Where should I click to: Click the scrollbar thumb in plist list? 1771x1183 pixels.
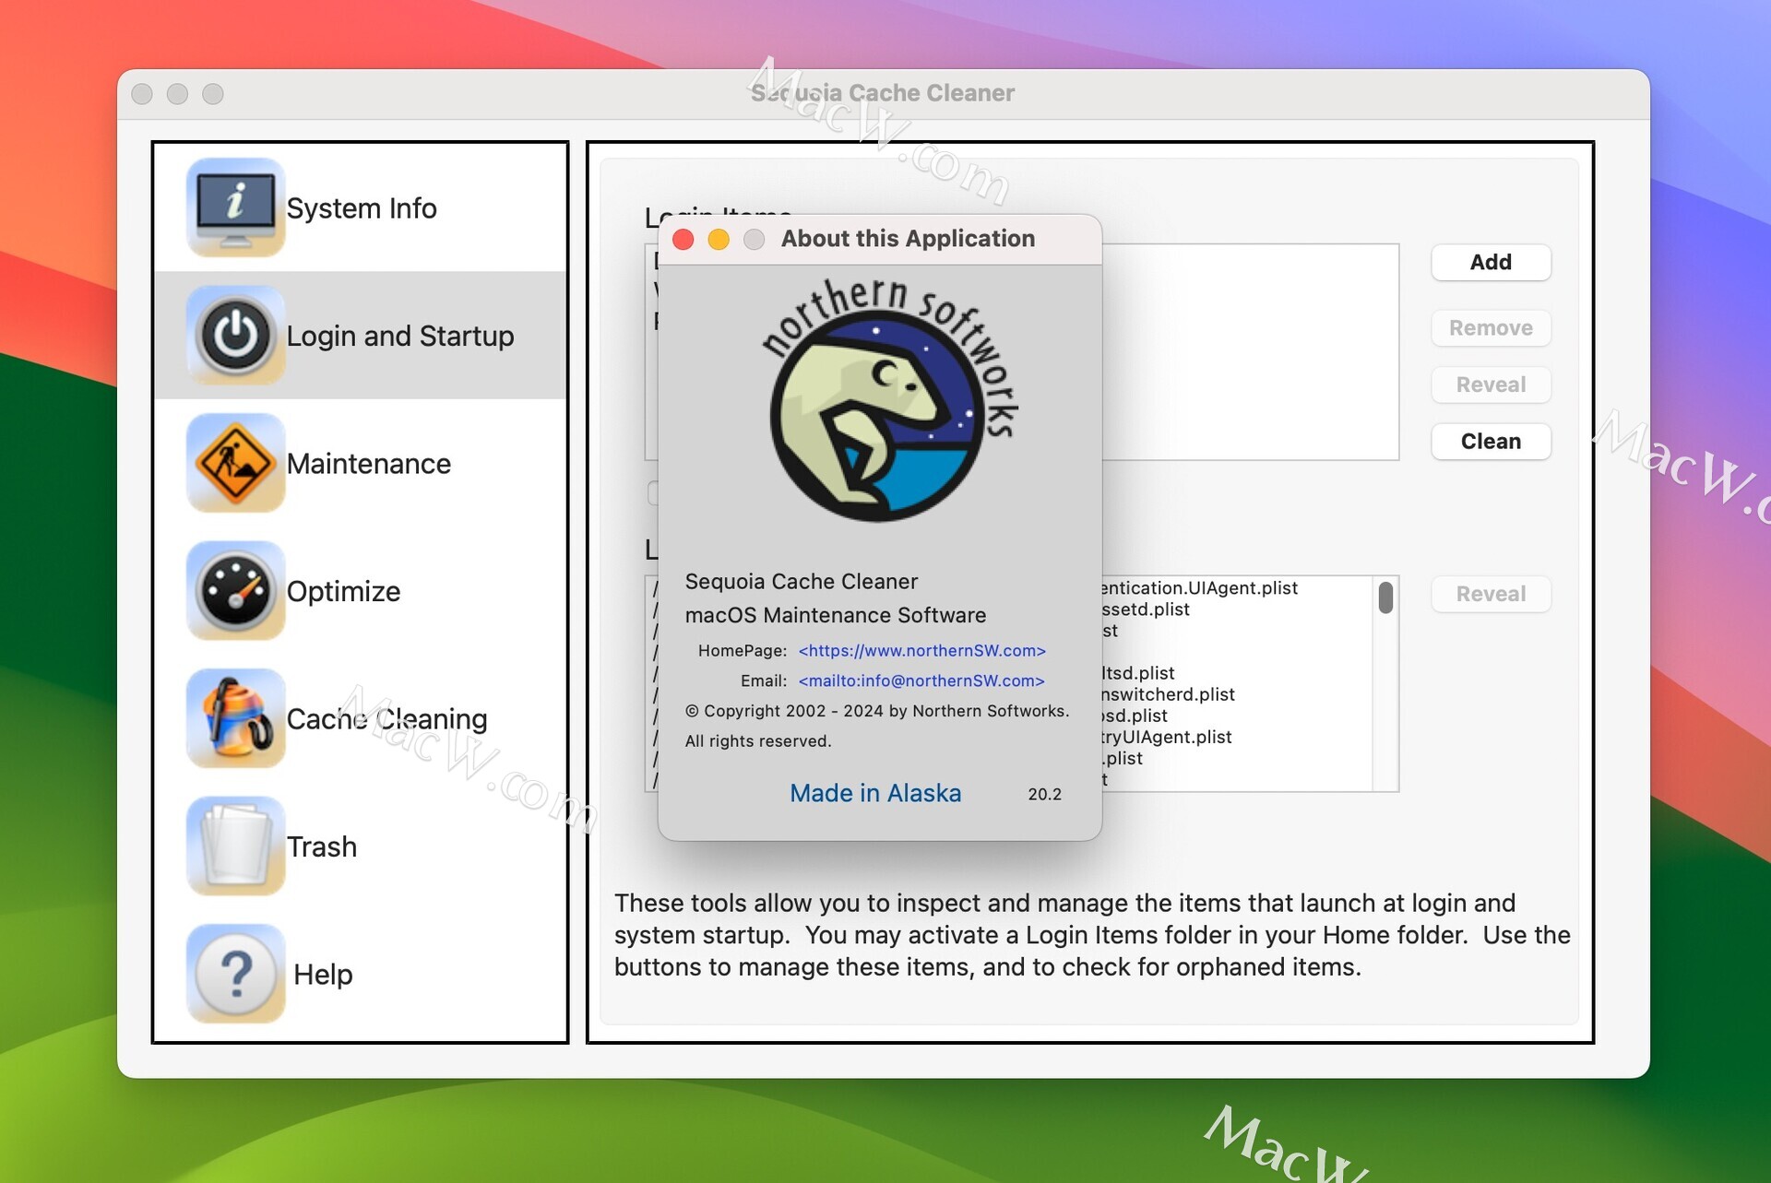coord(1385,597)
